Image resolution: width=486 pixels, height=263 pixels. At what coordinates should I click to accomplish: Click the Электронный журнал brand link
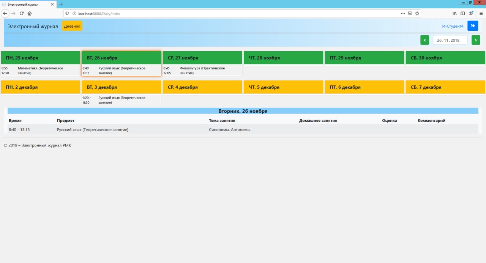pyautogui.click(x=33, y=26)
